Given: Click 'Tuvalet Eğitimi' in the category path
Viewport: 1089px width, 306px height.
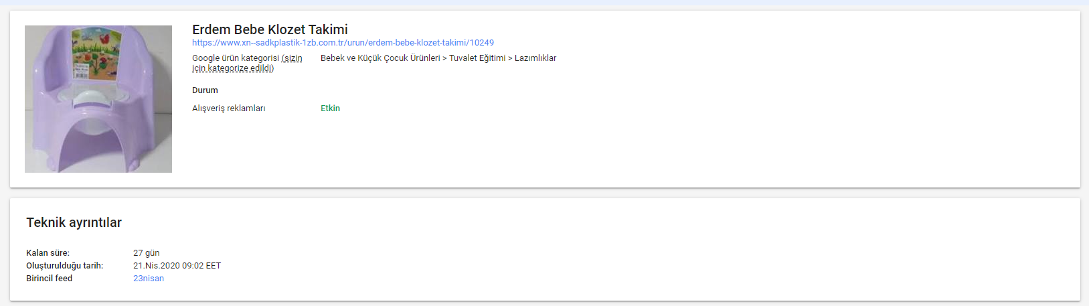Looking at the screenshot, I should tap(477, 58).
